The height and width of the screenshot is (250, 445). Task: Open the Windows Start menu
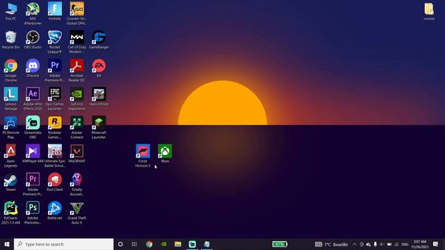click(x=7, y=244)
